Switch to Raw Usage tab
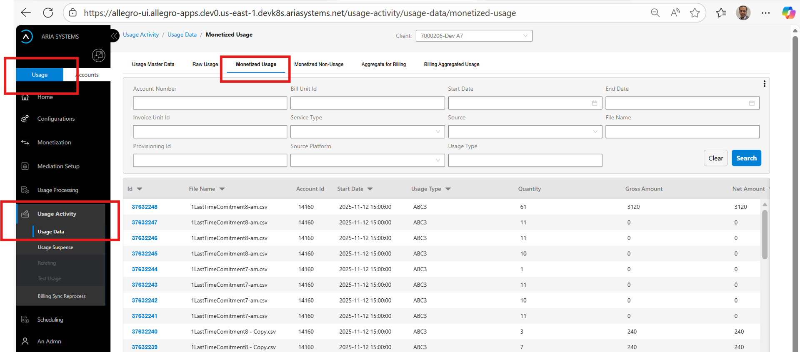This screenshot has width=800, height=352. point(205,64)
